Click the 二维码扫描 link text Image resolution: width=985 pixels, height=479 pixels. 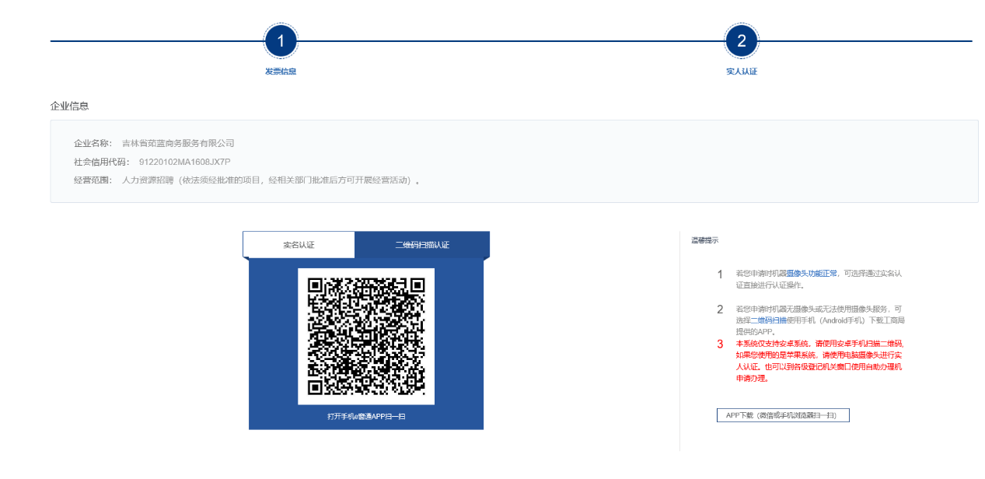(x=767, y=320)
